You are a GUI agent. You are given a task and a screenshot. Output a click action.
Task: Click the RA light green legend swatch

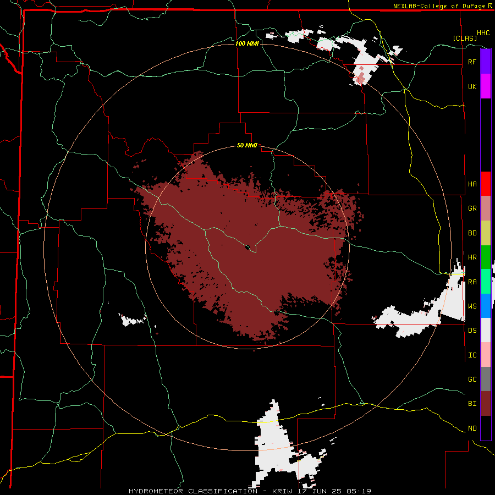click(x=486, y=282)
